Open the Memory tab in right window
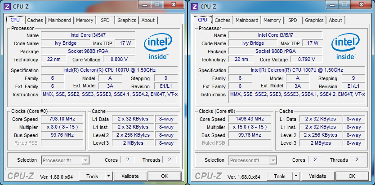The height and width of the screenshot is (185, 375). (x=272, y=20)
